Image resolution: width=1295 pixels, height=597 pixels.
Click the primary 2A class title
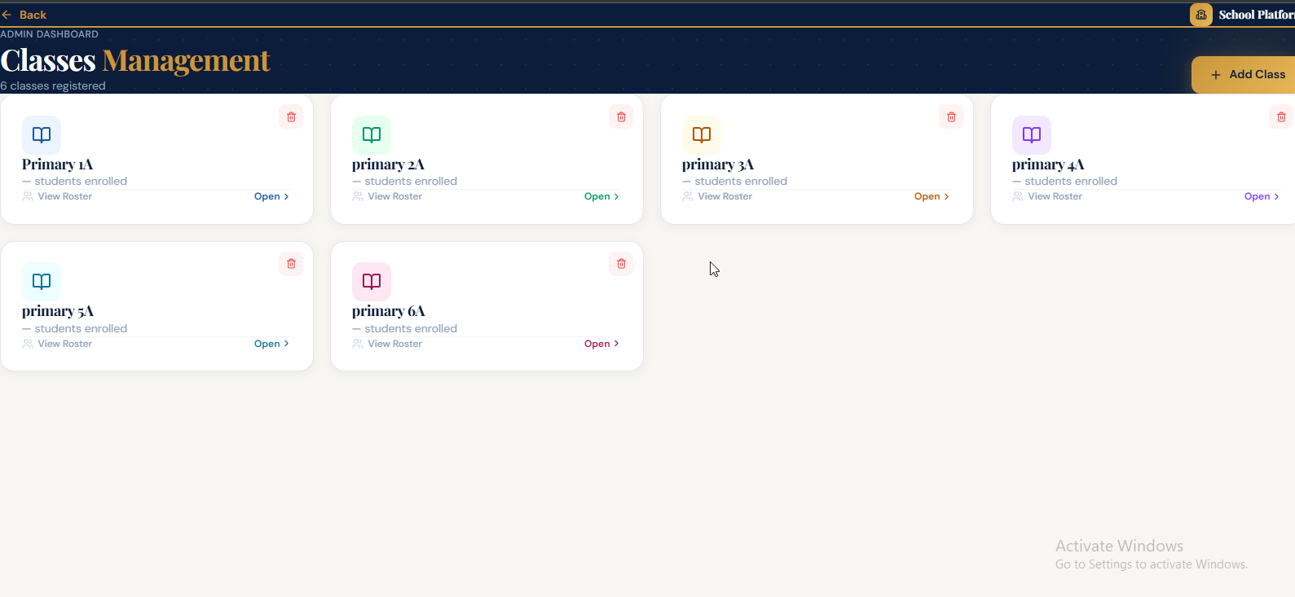tap(388, 165)
